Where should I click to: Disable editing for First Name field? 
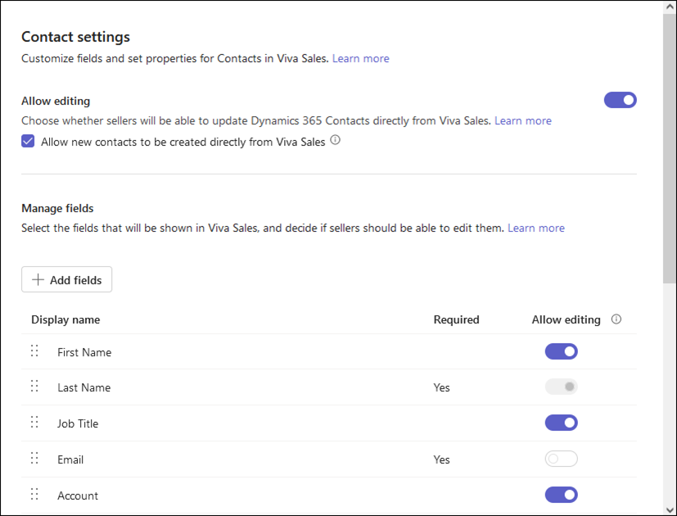click(562, 351)
